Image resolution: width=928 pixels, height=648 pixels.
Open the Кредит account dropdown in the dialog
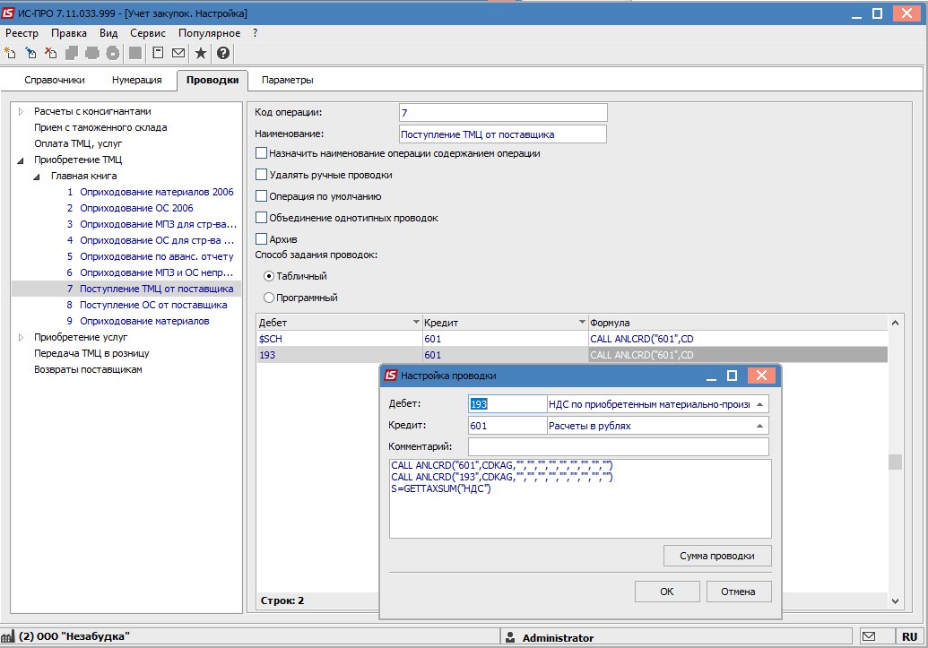tap(760, 426)
